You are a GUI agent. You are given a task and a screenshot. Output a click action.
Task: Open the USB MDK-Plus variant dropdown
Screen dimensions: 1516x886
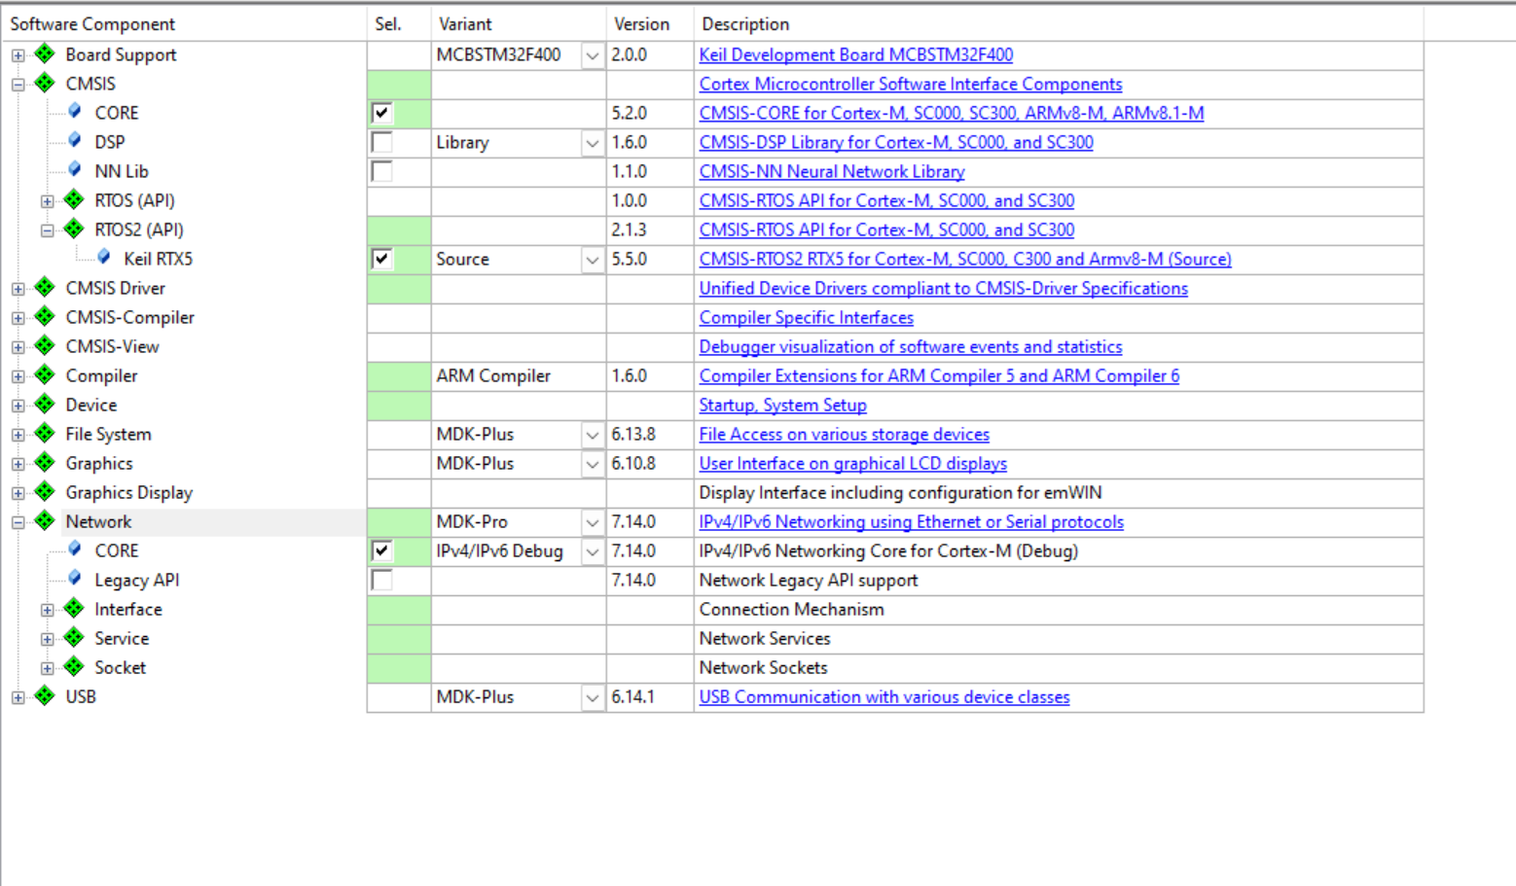pos(592,697)
